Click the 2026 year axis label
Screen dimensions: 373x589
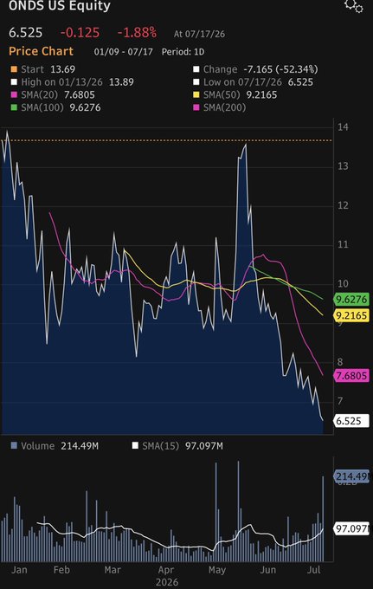[x=167, y=582]
